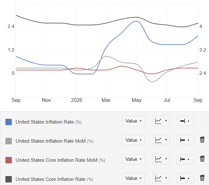Click the 2026 x-axis label

click(x=76, y=100)
